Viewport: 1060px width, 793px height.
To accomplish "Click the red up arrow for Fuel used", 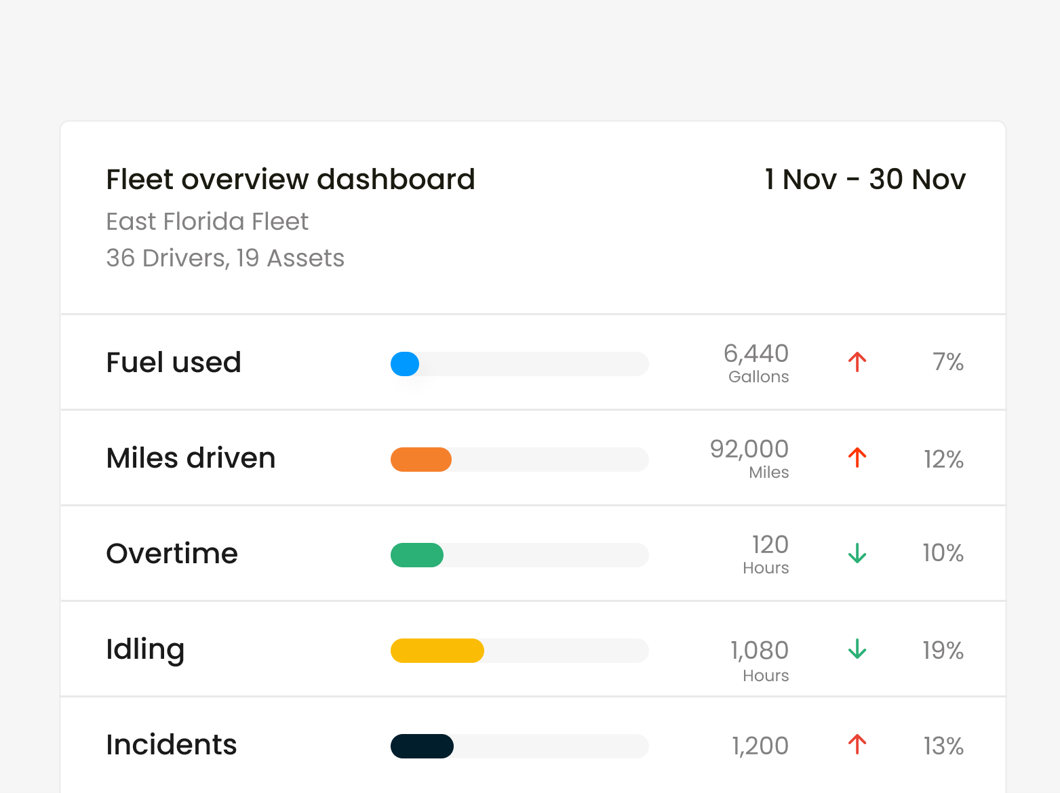I will 857,362.
